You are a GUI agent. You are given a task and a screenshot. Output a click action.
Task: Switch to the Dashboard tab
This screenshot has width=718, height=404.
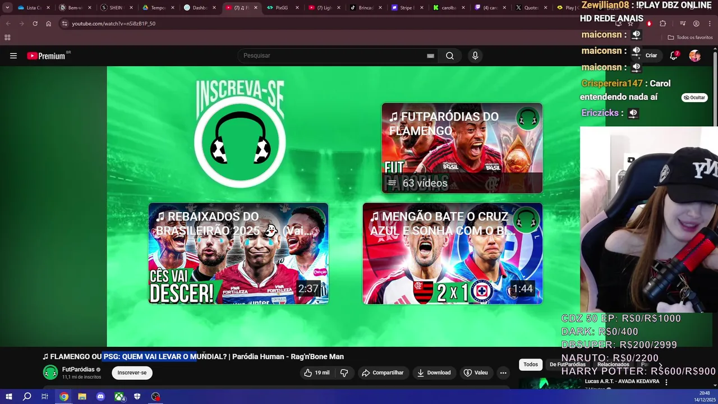tap(200, 8)
